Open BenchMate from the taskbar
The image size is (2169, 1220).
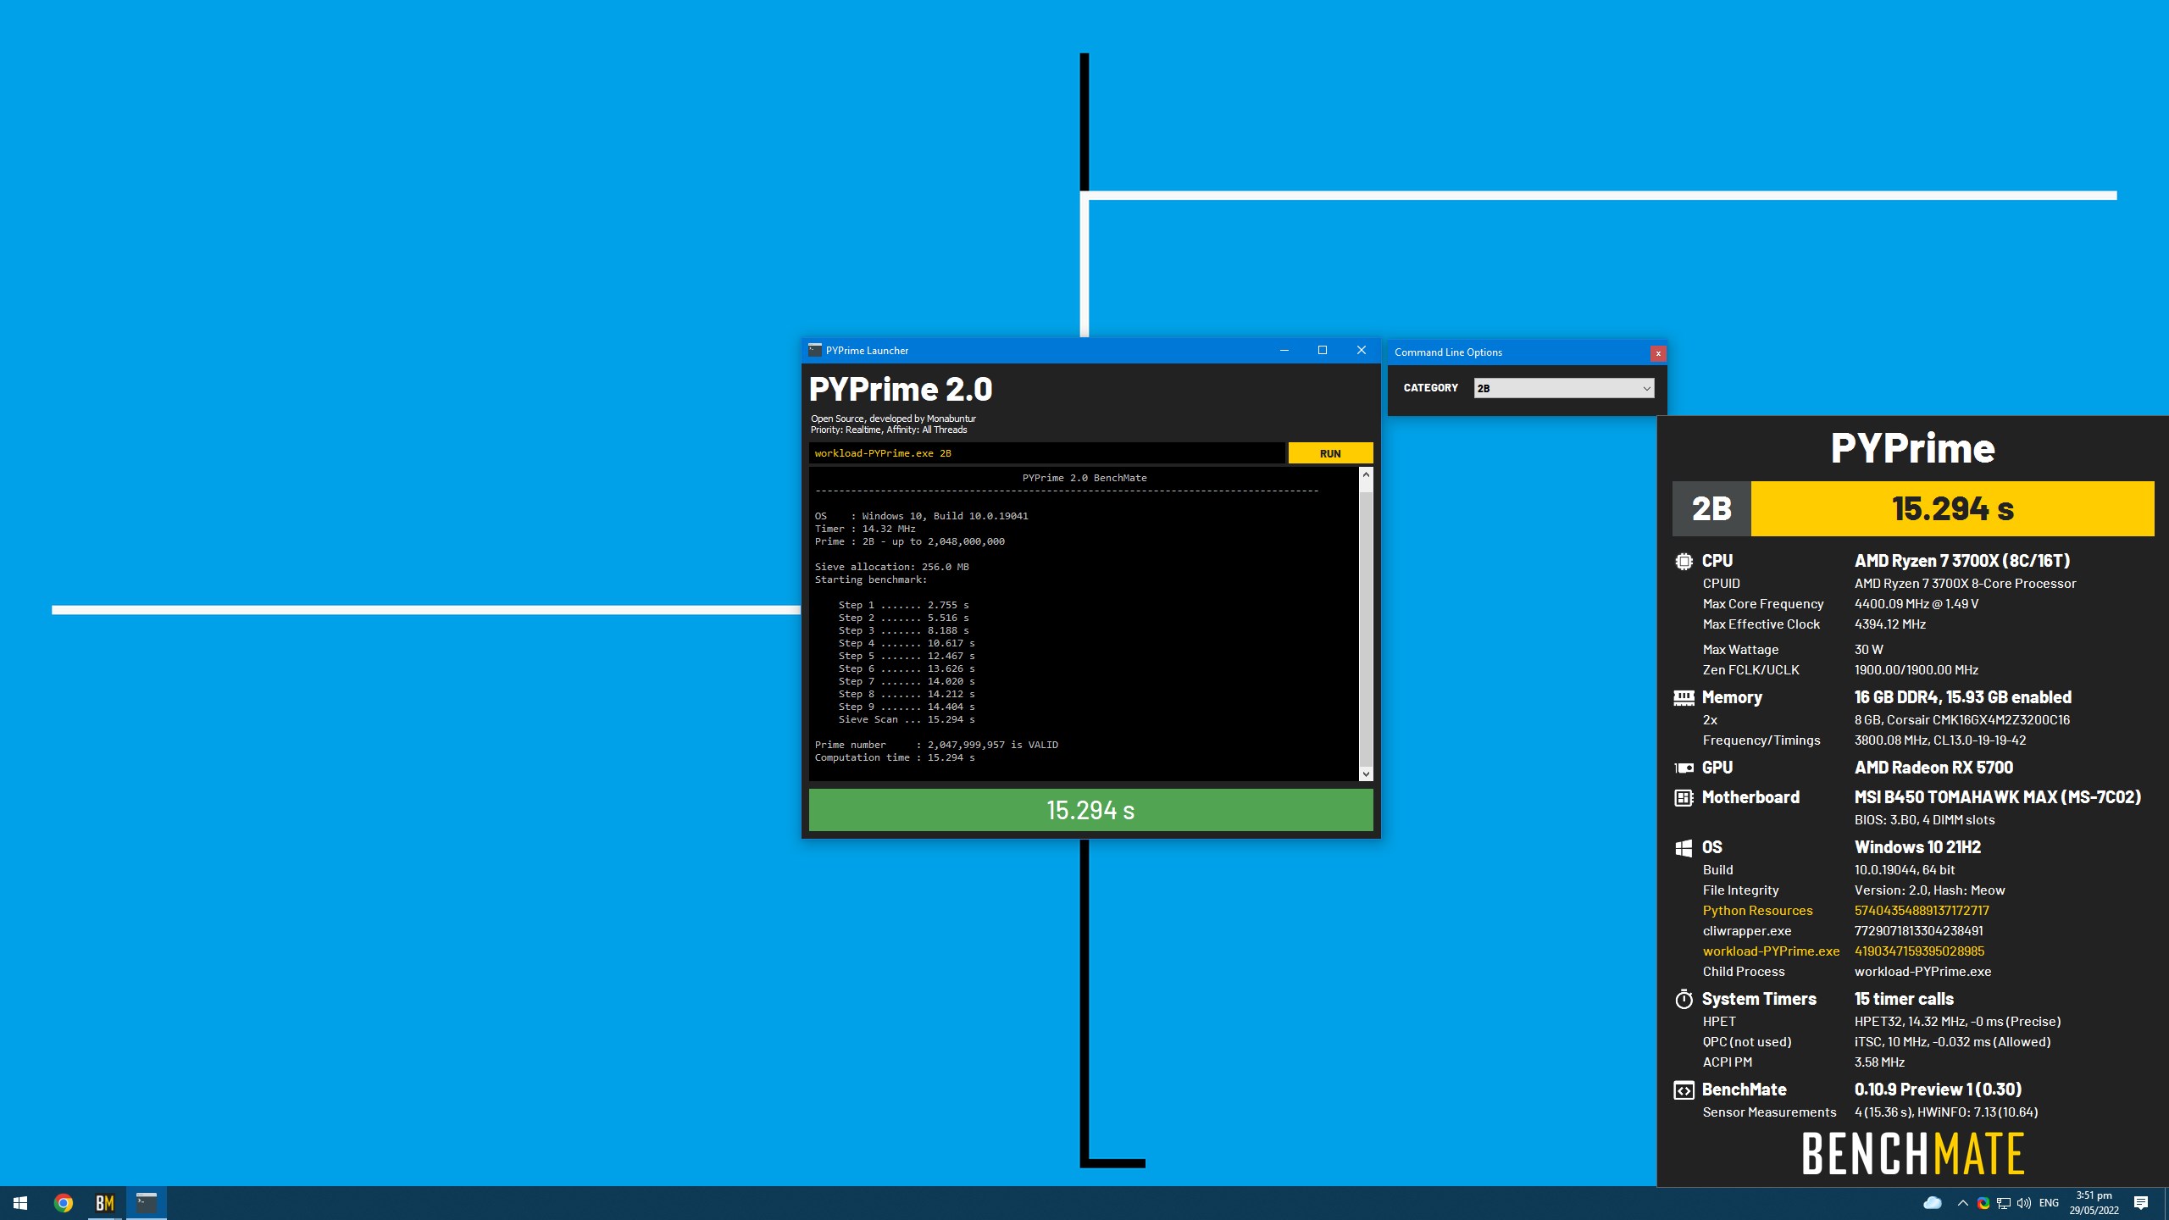tap(105, 1203)
